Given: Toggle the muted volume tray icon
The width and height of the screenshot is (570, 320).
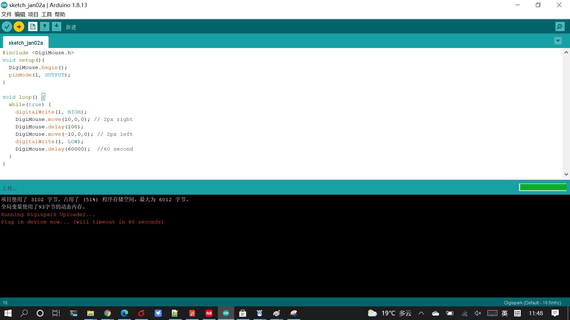Looking at the screenshot, I should point(478,313).
